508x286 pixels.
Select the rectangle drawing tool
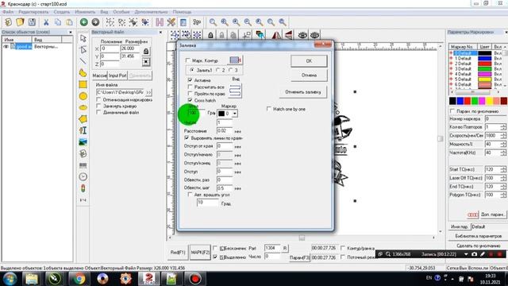[x=83, y=85]
